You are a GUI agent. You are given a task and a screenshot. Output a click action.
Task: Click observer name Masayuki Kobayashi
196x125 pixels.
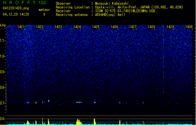point(112,3)
